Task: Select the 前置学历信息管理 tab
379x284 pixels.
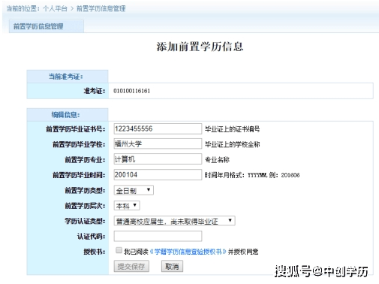Action: coord(47,26)
